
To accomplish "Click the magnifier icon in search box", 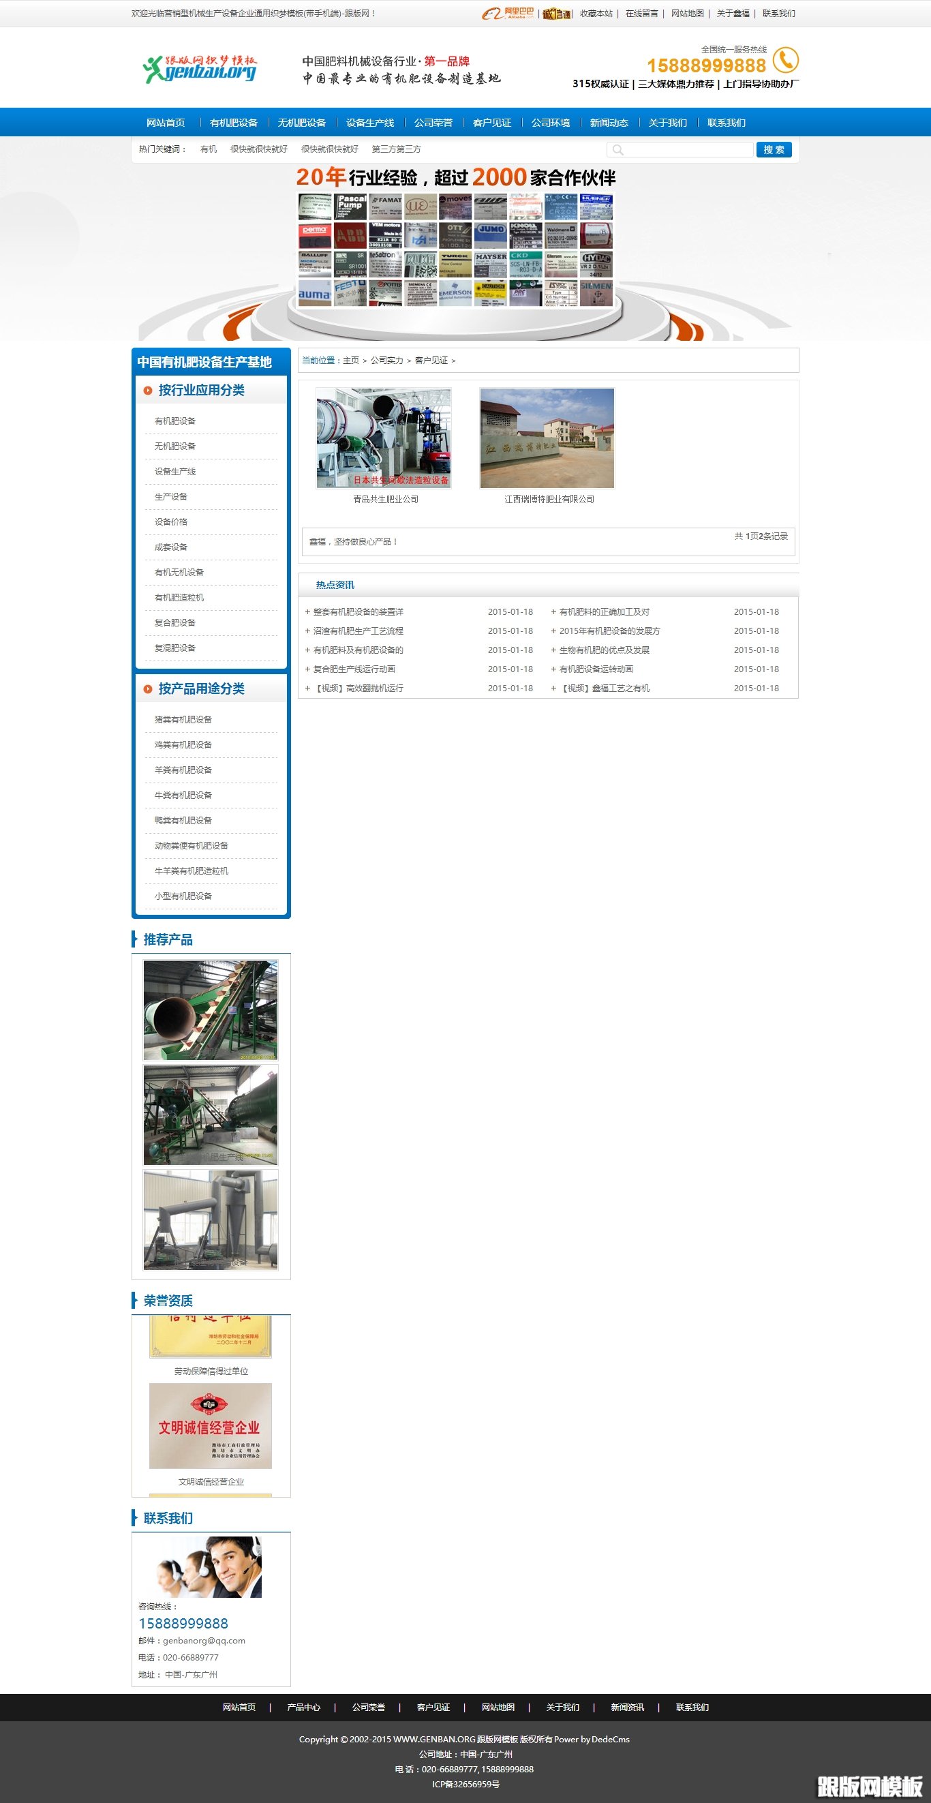I will pyautogui.click(x=617, y=150).
